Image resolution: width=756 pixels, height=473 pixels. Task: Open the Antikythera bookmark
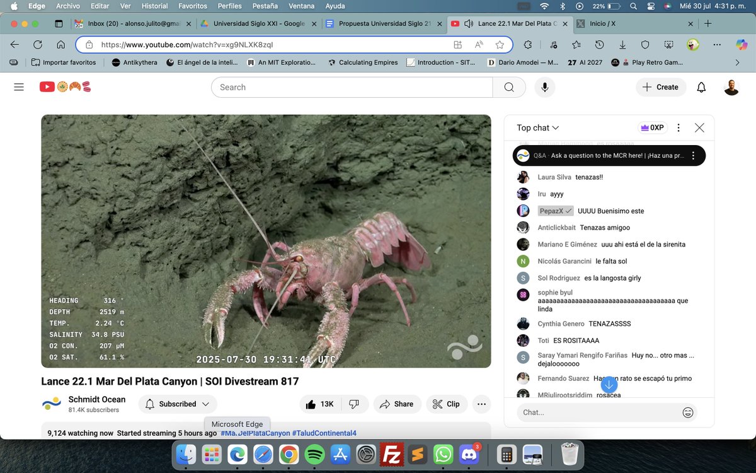pos(134,62)
